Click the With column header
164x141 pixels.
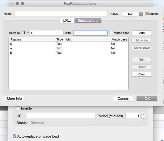coord(87,39)
